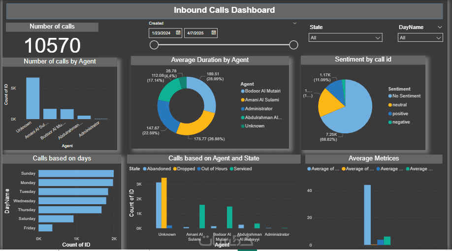
Task: Select the No Sentiment legend marker
Action: 390,96
